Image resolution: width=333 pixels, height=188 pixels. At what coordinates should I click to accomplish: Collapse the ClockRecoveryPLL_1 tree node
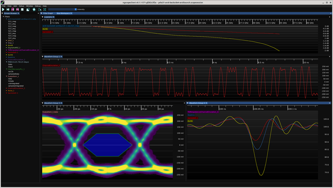[6, 69]
